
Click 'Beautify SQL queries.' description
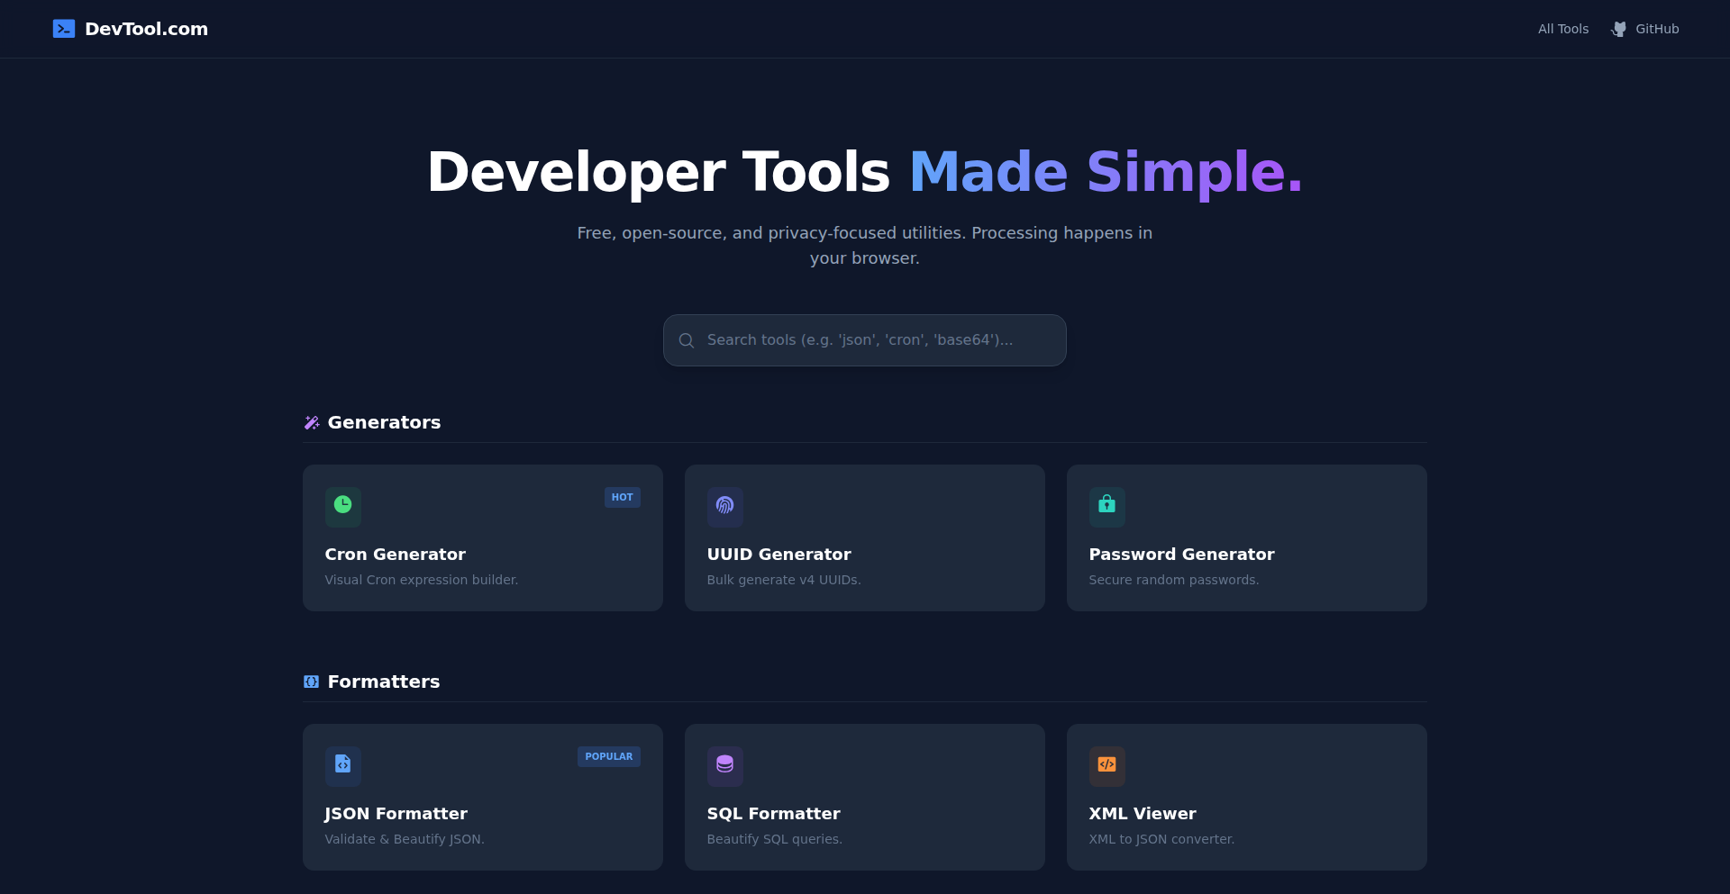pos(775,839)
